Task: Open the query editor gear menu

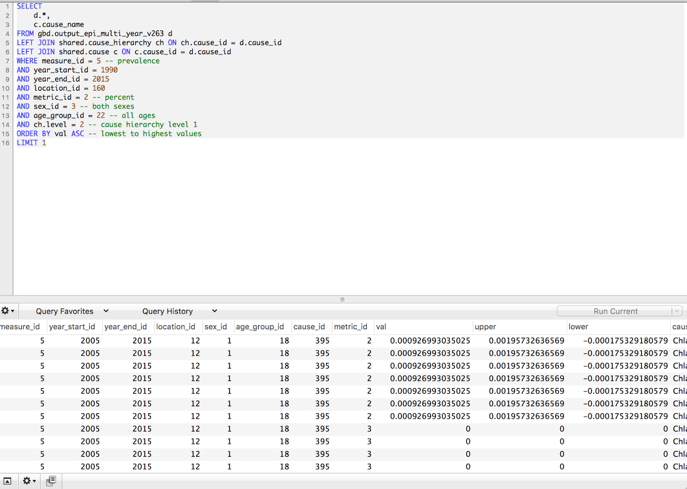Action: (x=8, y=311)
